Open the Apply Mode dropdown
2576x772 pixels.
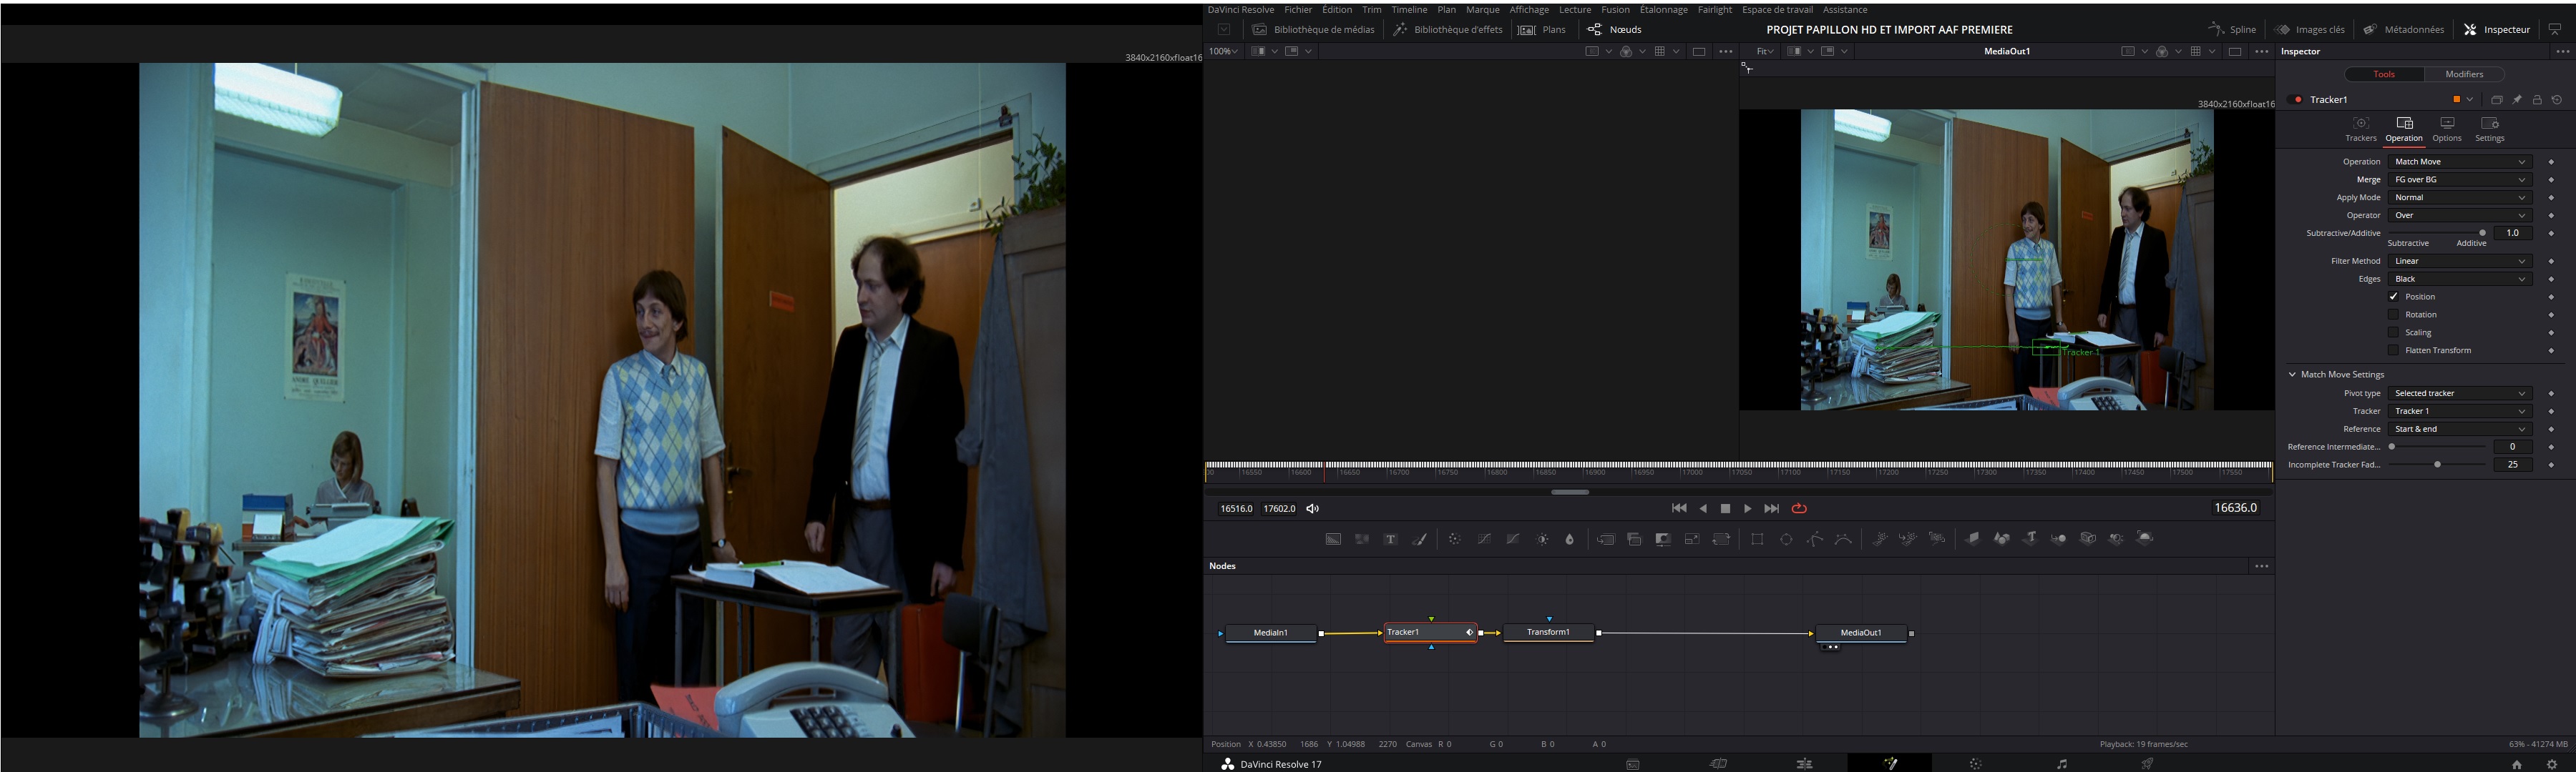coord(2459,198)
